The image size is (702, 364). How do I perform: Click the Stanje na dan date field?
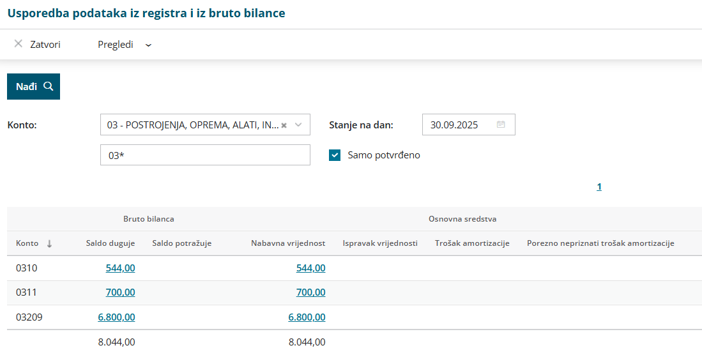point(460,125)
